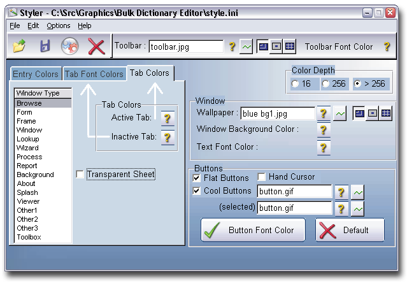Click the blue floppy disk save icon
The image size is (407, 286).
coord(45,46)
